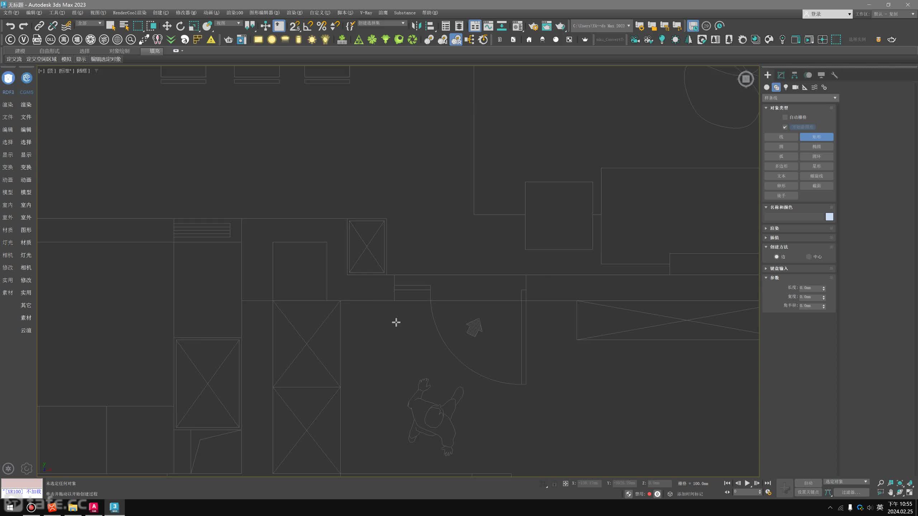This screenshot has height=516, width=918.
Task: Switch to the 对象绘制 ribbon tab
Action: (119, 51)
